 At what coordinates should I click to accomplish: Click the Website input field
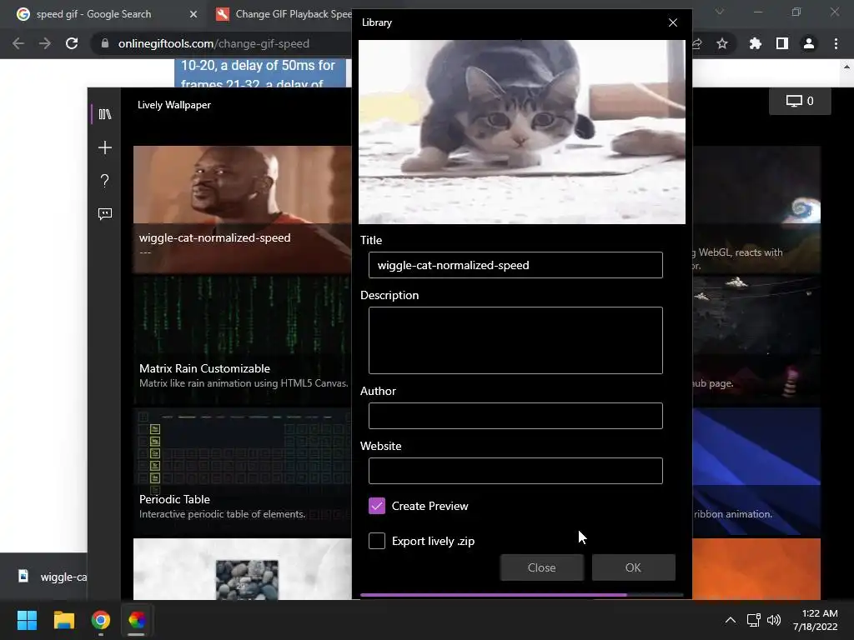tap(515, 471)
